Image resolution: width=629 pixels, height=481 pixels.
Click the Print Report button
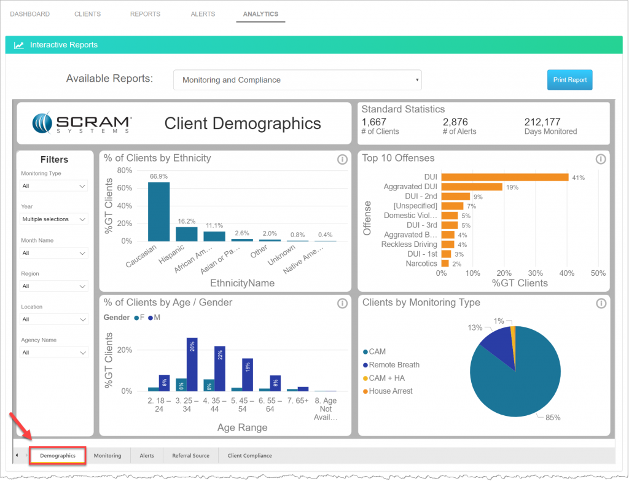[569, 80]
